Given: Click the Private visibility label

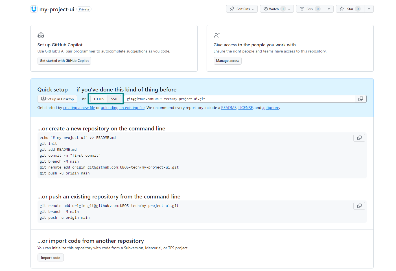Looking at the screenshot, I should (x=84, y=9).
